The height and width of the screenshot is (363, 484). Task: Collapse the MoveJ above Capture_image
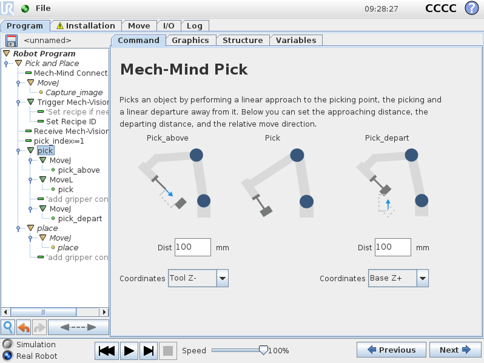pos(30,82)
